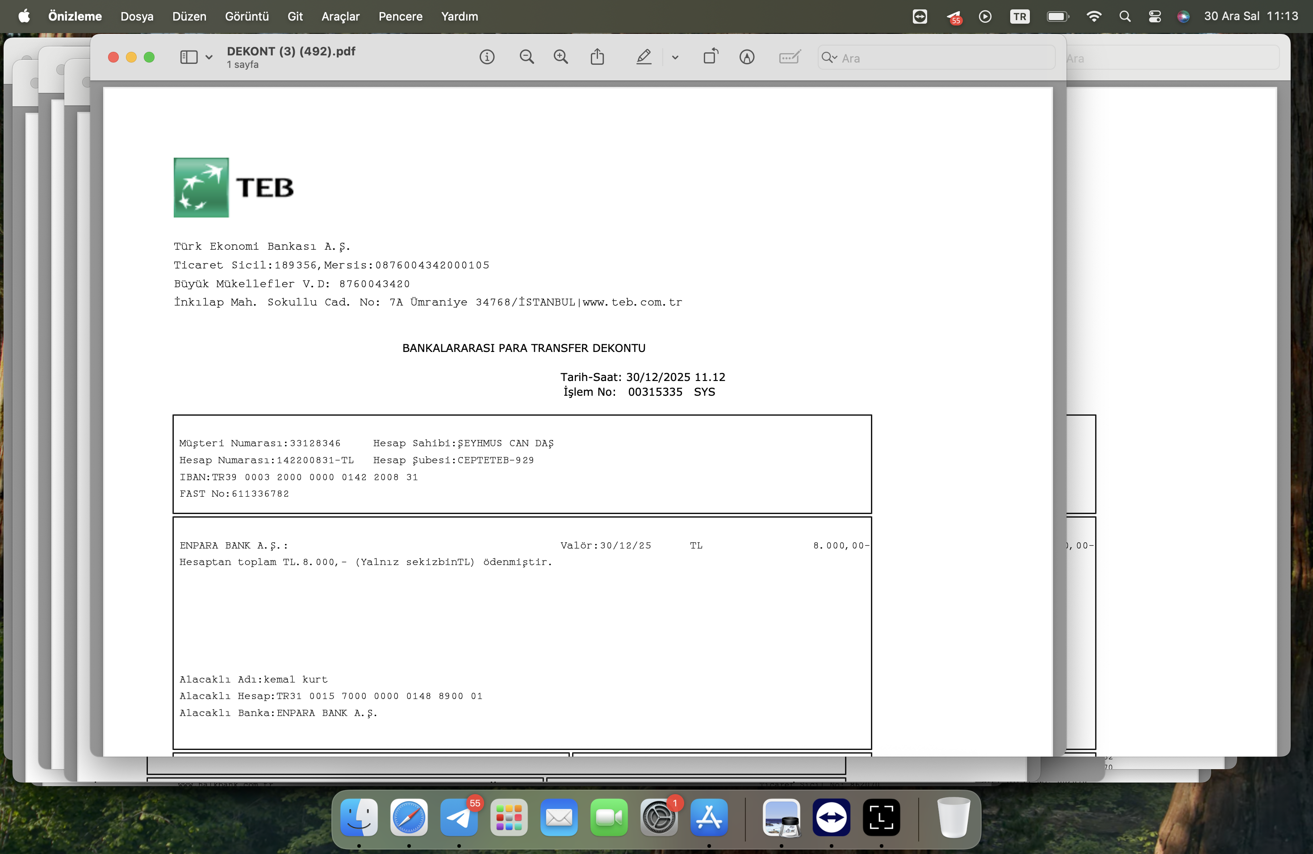This screenshot has height=854, width=1313.
Task: Open the search options magnifier dropdown
Action: pyautogui.click(x=829, y=57)
